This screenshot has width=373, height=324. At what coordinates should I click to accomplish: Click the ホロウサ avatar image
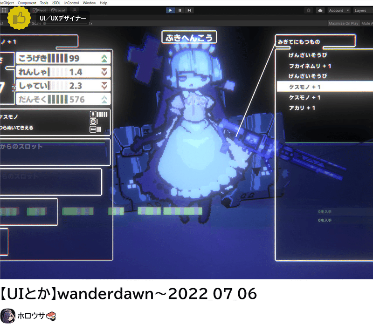click(8, 316)
